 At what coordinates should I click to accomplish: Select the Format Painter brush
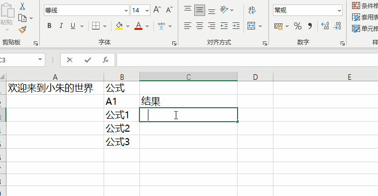pos(22,30)
